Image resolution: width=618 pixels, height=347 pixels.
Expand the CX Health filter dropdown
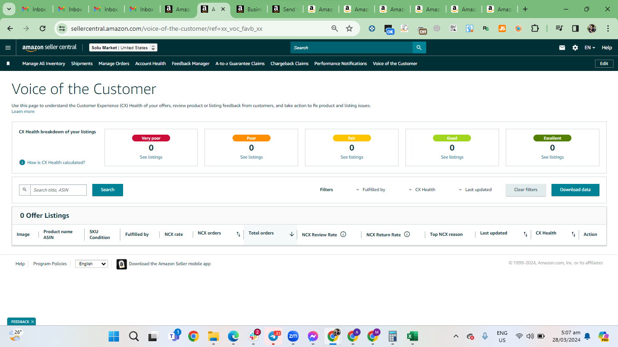click(422, 190)
